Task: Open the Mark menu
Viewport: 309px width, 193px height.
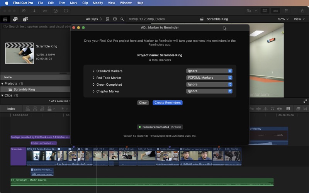Action: (x=73, y=3)
